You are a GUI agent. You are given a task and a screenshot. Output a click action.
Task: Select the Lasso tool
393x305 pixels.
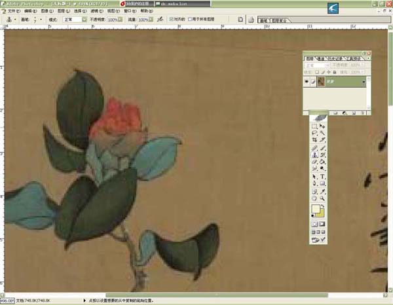[x=314, y=133]
